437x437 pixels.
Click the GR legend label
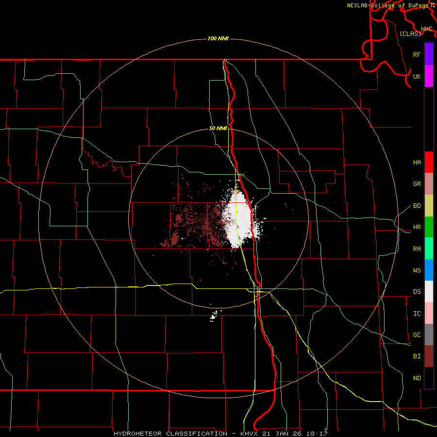417,184
